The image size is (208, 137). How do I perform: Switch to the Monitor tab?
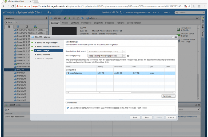coord(65,23)
